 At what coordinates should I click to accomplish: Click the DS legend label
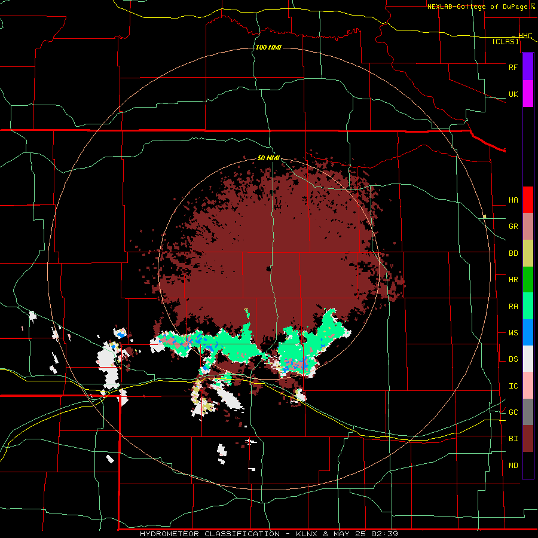(513, 359)
